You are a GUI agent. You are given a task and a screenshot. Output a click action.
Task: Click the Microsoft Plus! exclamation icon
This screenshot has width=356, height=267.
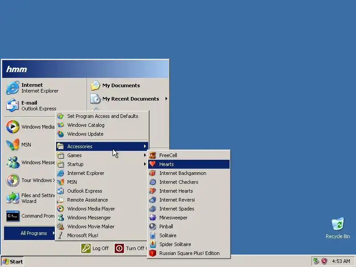[x=61, y=235]
